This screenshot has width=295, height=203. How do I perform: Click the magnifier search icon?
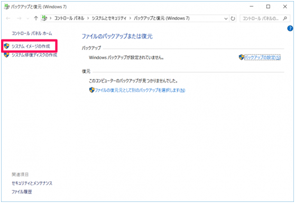tap(285, 19)
